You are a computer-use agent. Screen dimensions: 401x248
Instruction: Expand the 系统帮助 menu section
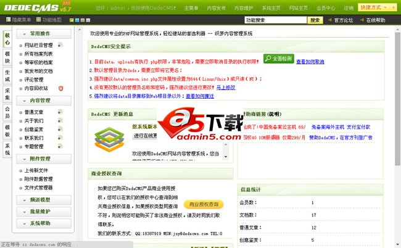pos(44,223)
